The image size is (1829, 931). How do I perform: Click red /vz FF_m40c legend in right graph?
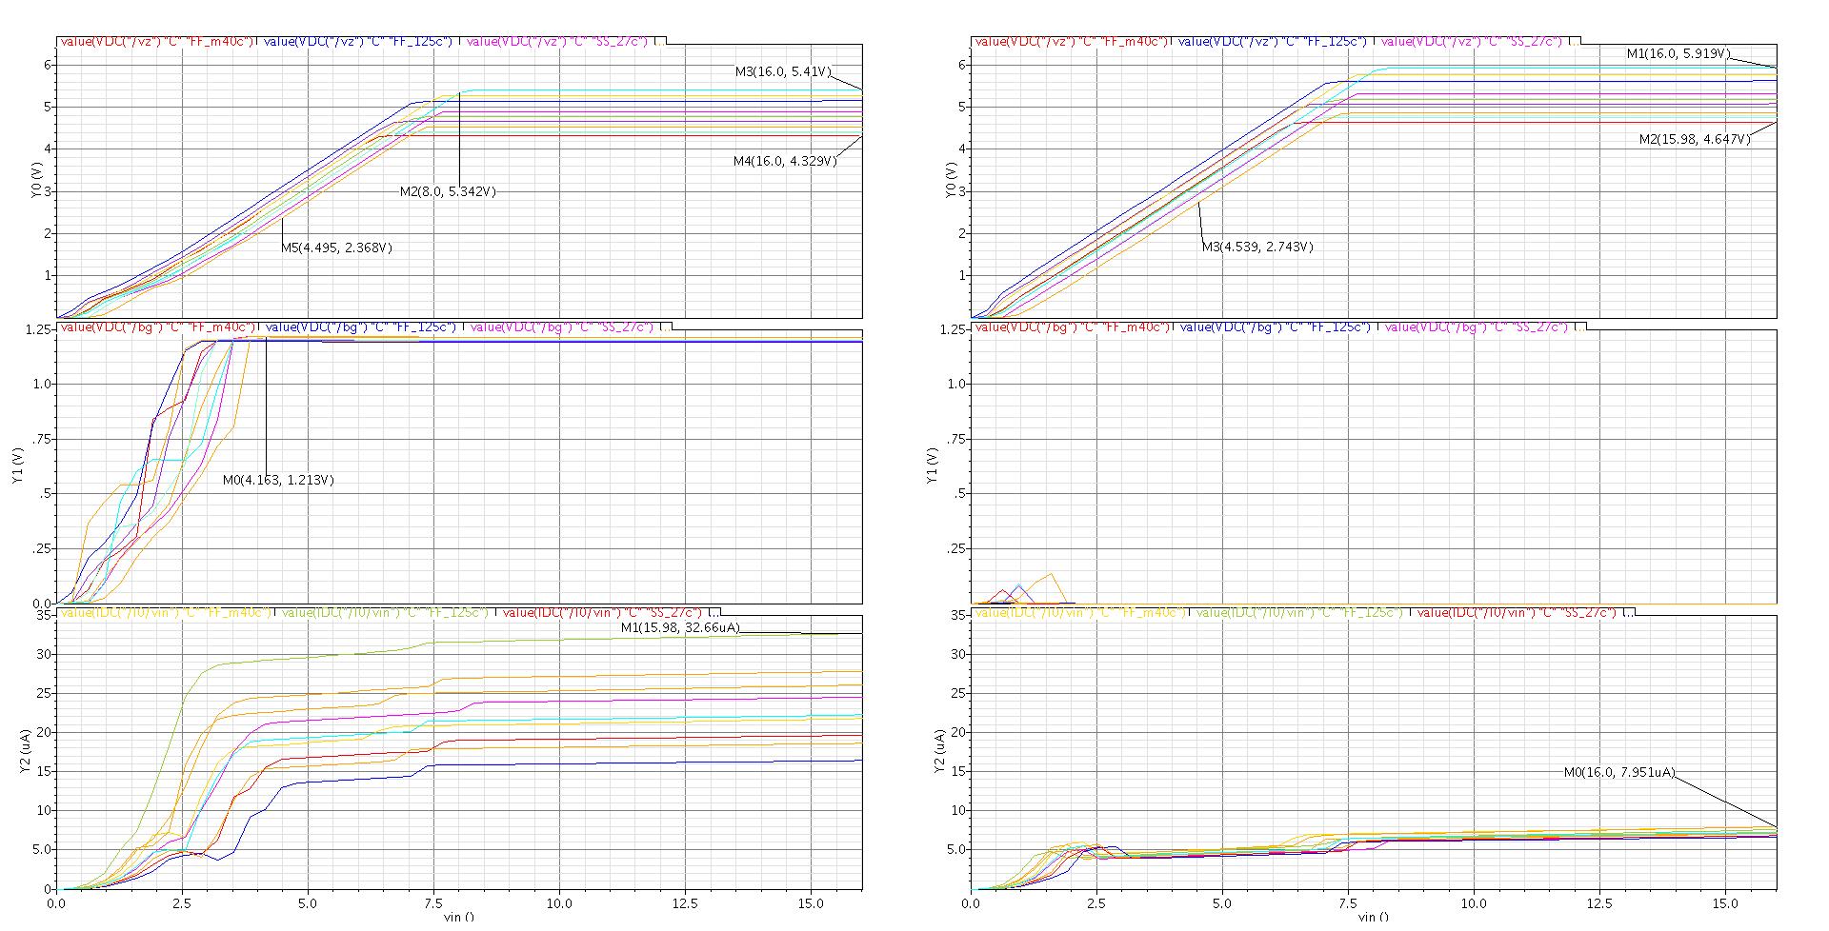[x=1073, y=41]
